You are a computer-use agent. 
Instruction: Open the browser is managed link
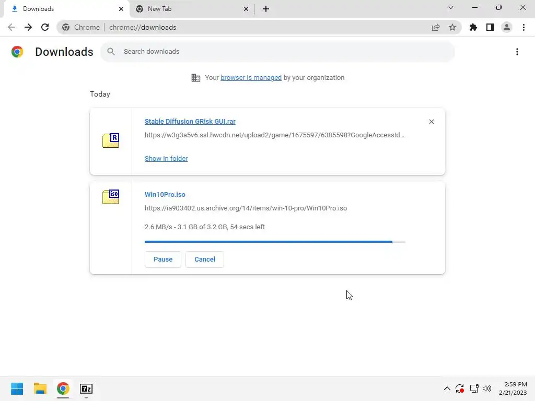pyautogui.click(x=251, y=78)
